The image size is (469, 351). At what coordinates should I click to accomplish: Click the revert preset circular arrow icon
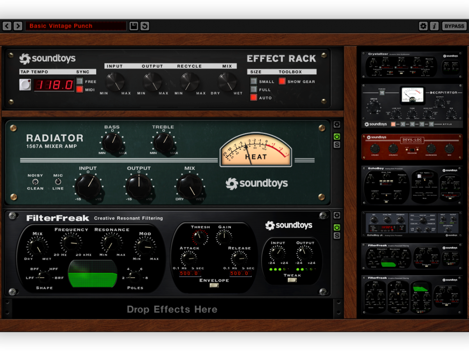click(145, 26)
